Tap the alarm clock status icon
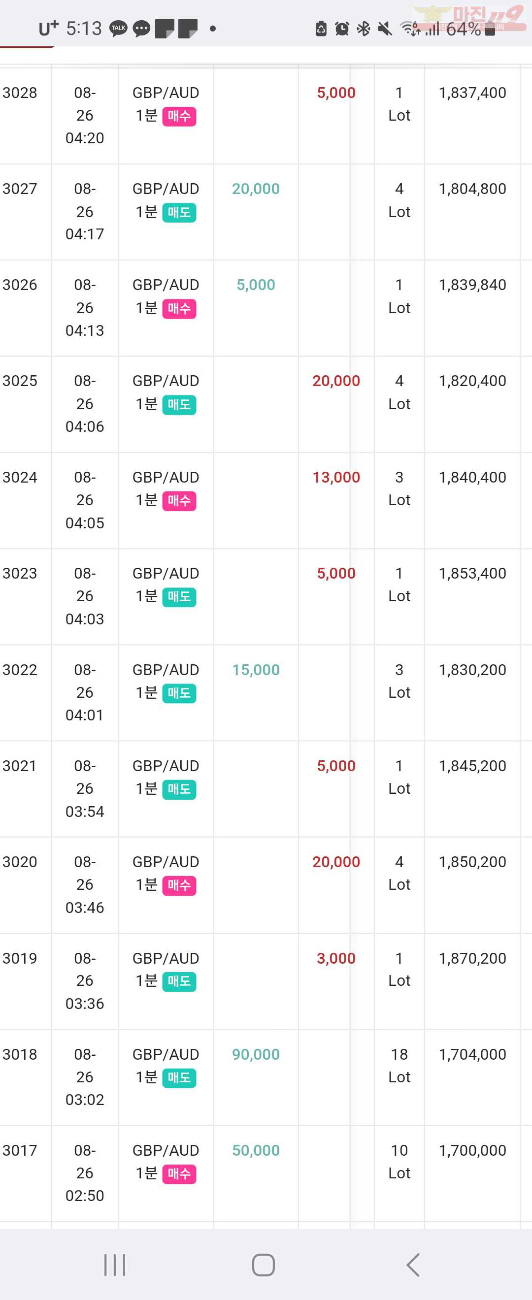The width and height of the screenshot is (532, 1300). [x=342, y=29]
